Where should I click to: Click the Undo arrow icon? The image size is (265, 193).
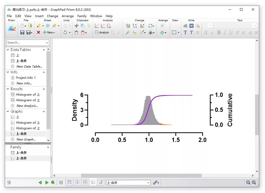[x=65, y=32]
